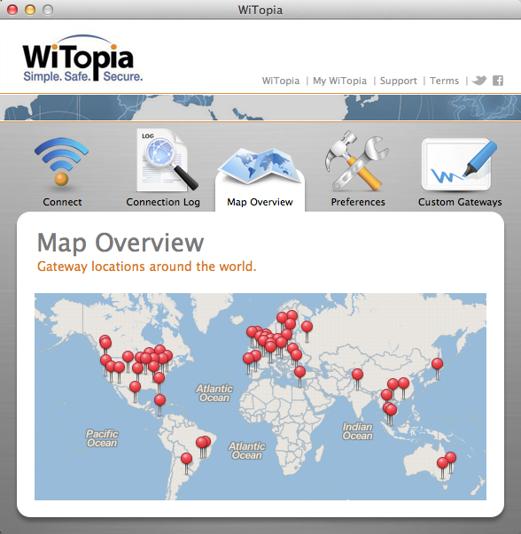Image resolution: width=521 pixels, height=534 pixels.
Task: Open the My WiTopia link
Action: tap(339, 81)
